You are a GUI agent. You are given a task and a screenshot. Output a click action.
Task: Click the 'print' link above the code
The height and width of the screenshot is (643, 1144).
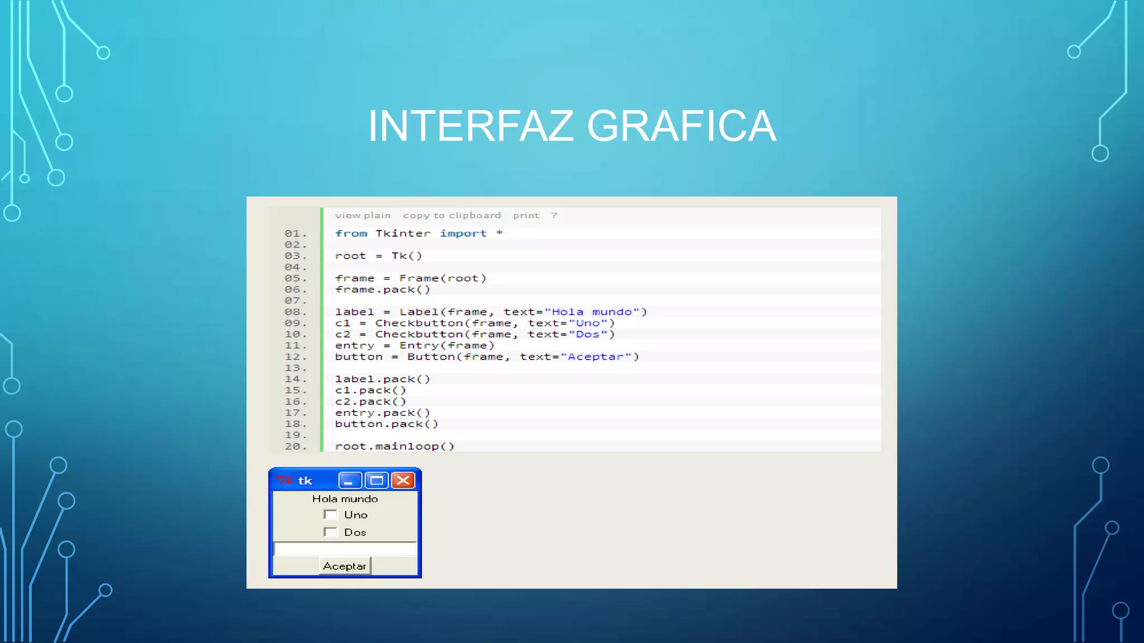click(526, 215)
